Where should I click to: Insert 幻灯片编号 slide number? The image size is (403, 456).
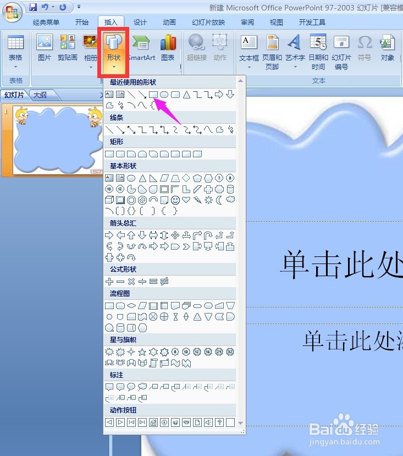(x=341, y=52)
